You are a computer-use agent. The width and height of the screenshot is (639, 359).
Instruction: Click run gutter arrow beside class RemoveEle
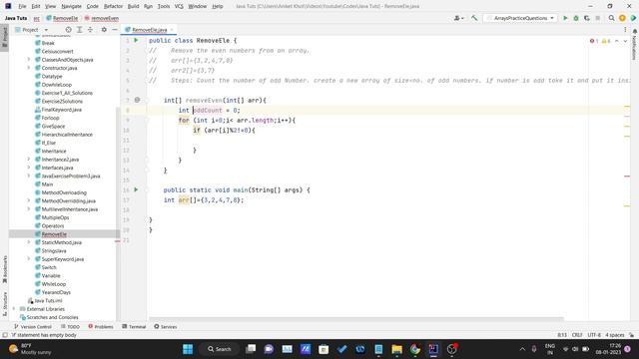[136, 40]
